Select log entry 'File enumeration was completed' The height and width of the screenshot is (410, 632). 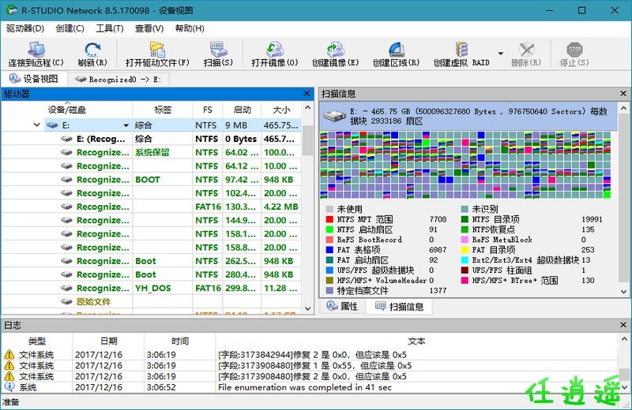pyautogui.click(x=310, y=387)
